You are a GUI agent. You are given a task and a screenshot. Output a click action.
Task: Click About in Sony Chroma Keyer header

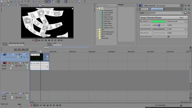pos(181,18)
